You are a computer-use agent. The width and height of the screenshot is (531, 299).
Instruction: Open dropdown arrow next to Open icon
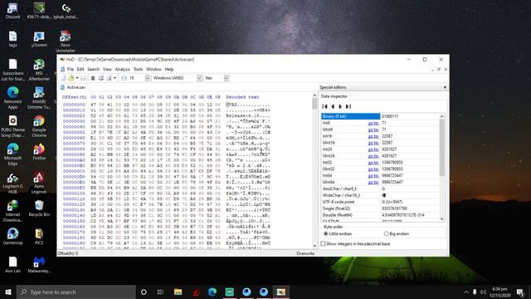[77, 78]
